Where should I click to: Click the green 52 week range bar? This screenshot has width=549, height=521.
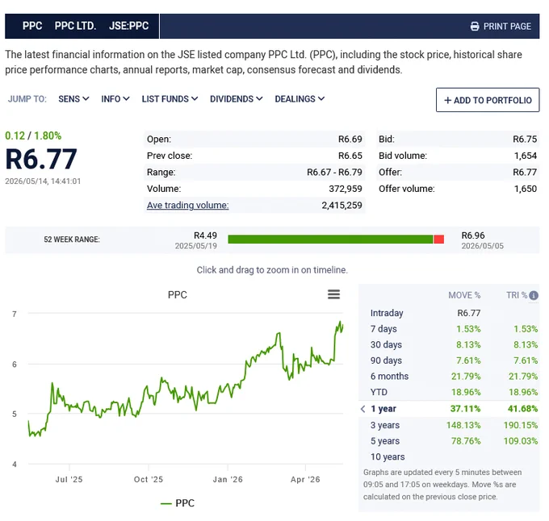click(330, 240)
